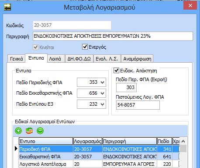
Task: Click the Πεδίο cell with value 220
Action: click(x=165, y=164)
